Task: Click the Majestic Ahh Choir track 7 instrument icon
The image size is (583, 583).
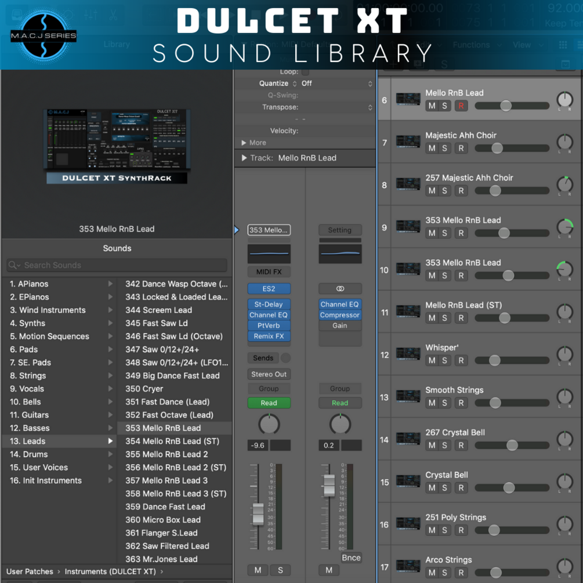Action: [x=408, y=142]
